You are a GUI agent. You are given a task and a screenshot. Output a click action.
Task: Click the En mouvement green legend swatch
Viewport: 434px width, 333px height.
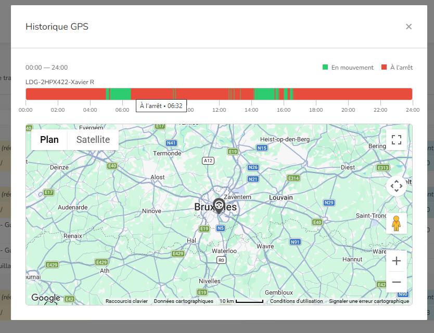click(325, 67)
